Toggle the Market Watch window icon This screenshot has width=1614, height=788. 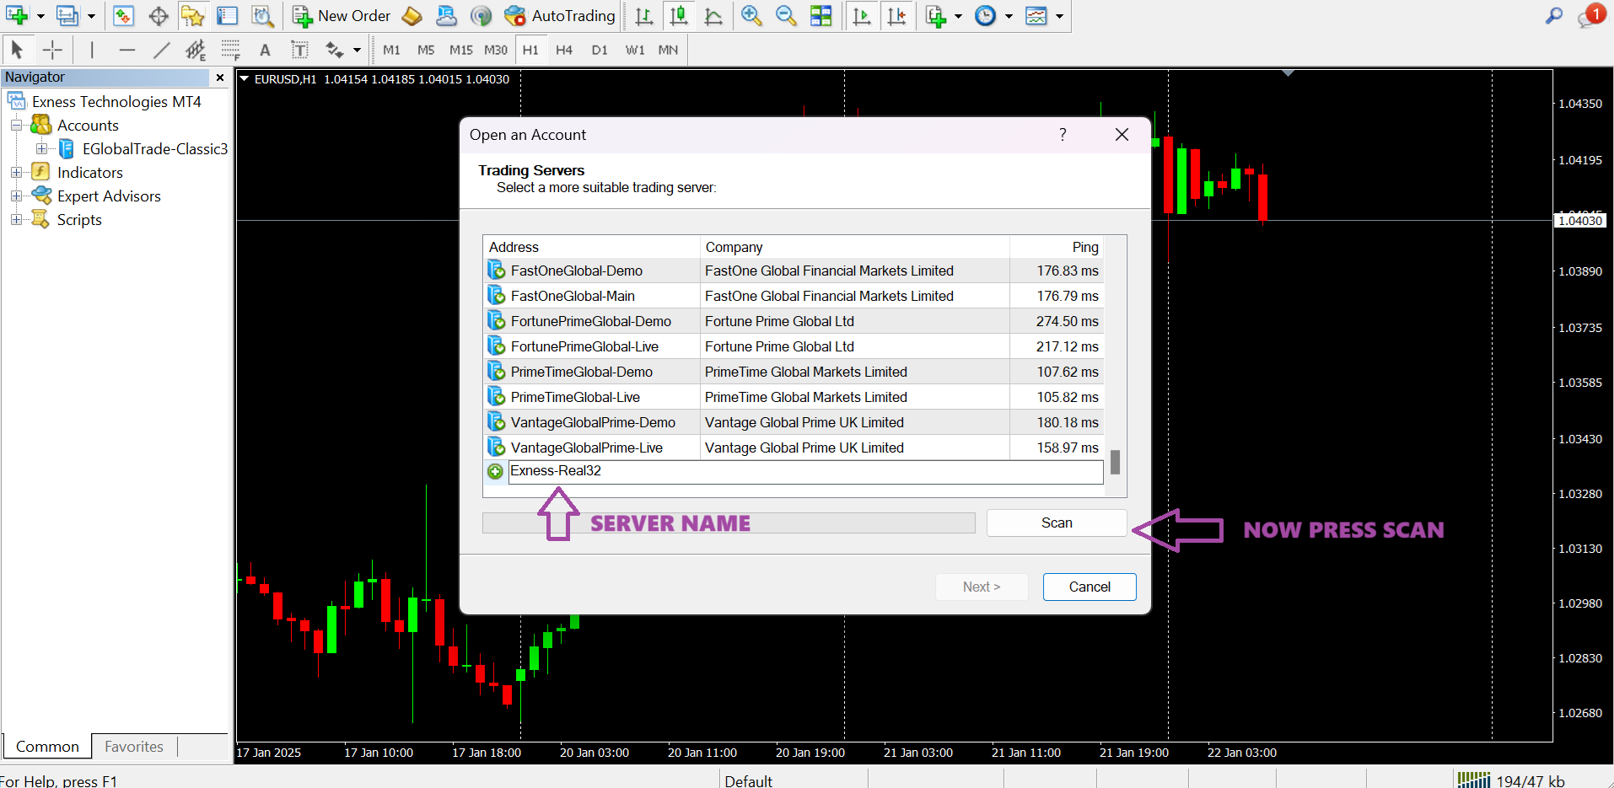pyautogui.click(x=124, y=15)
